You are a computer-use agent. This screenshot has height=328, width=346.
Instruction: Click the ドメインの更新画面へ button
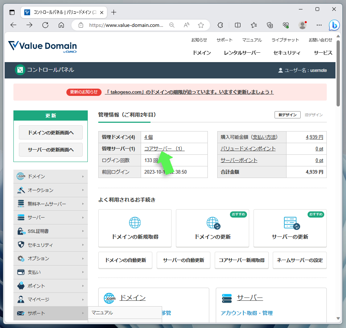click(51, 133)
